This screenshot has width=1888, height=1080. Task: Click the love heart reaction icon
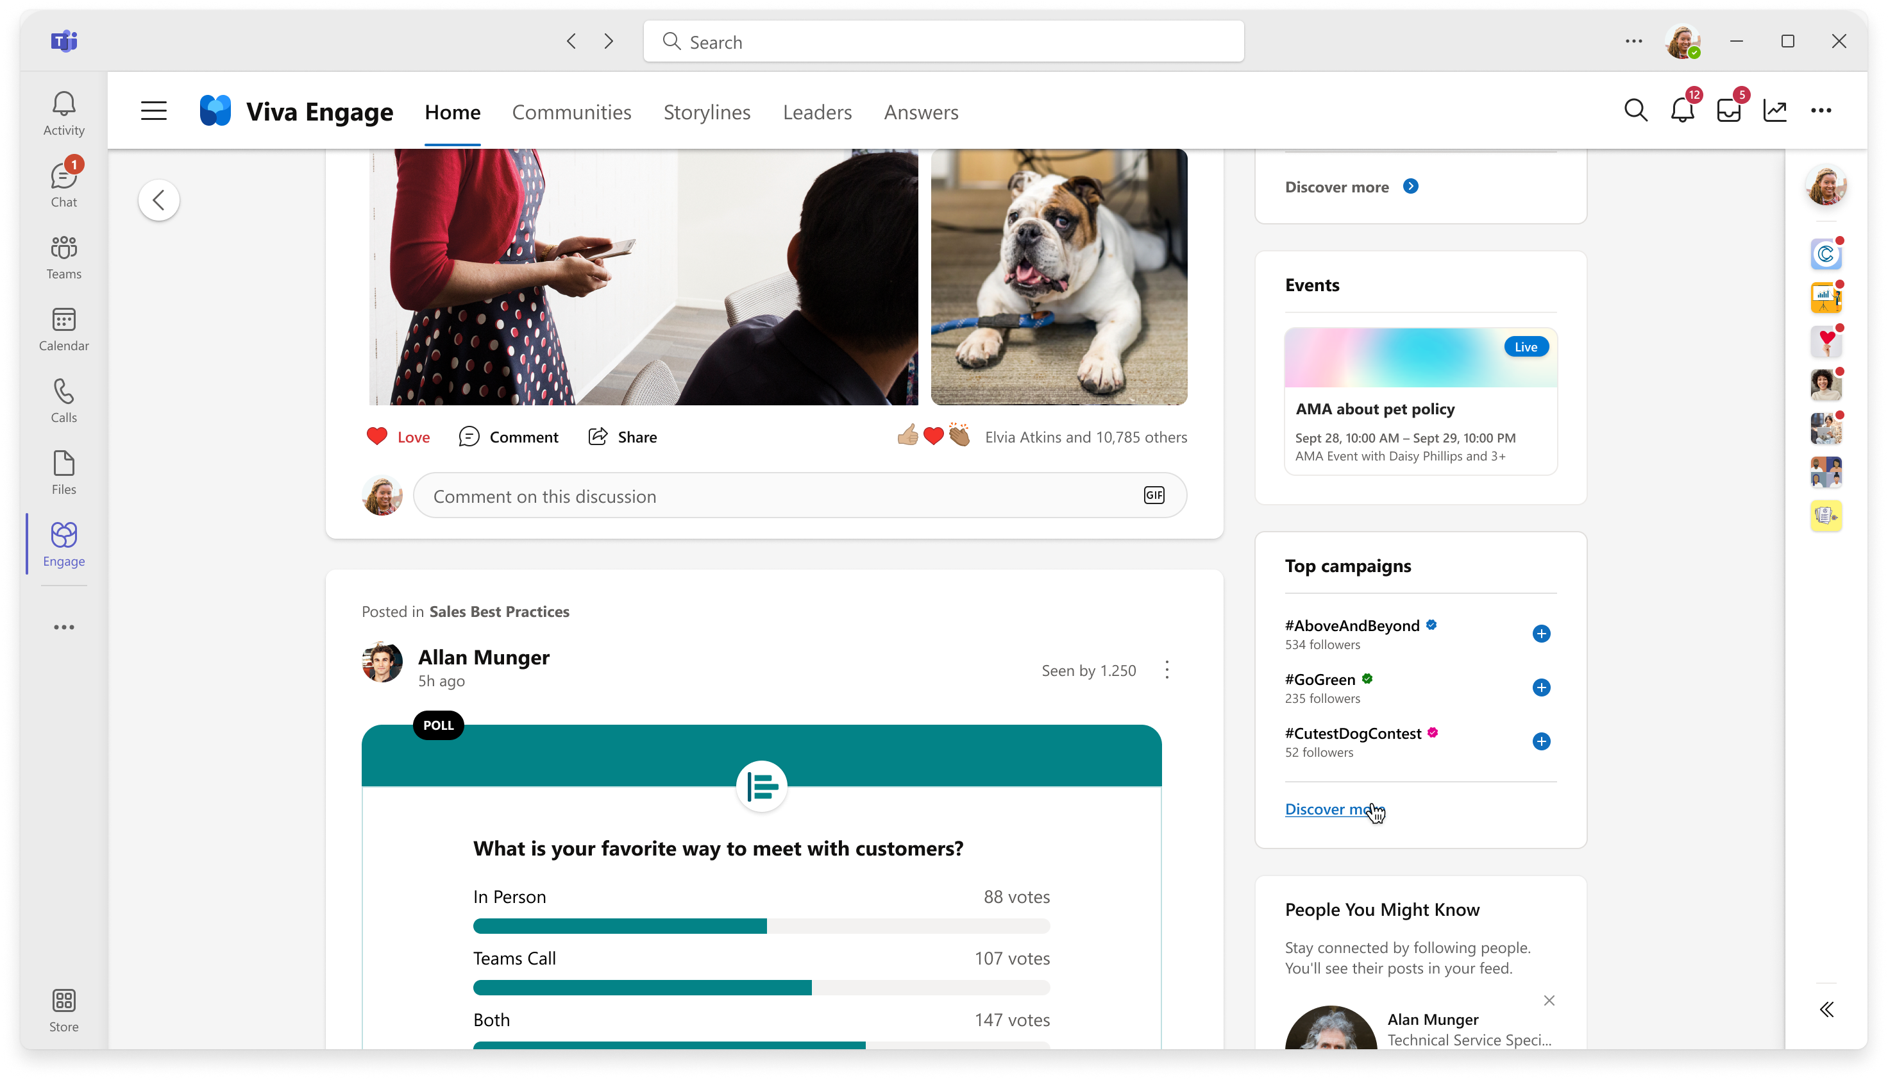point(376,435)
